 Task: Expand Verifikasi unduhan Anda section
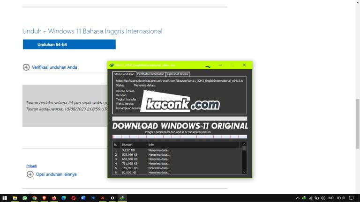pyautogui.click(x=50, y=67)
